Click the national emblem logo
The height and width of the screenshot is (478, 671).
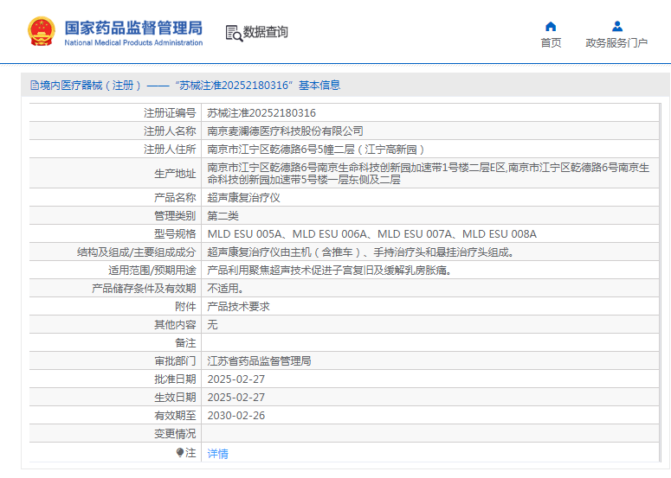[42, 32]
